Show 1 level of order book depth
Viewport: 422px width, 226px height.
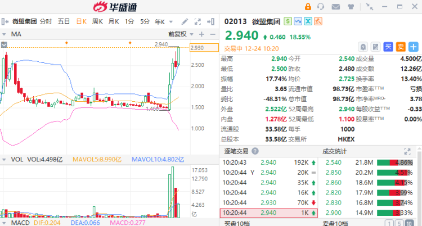[390, 223]
